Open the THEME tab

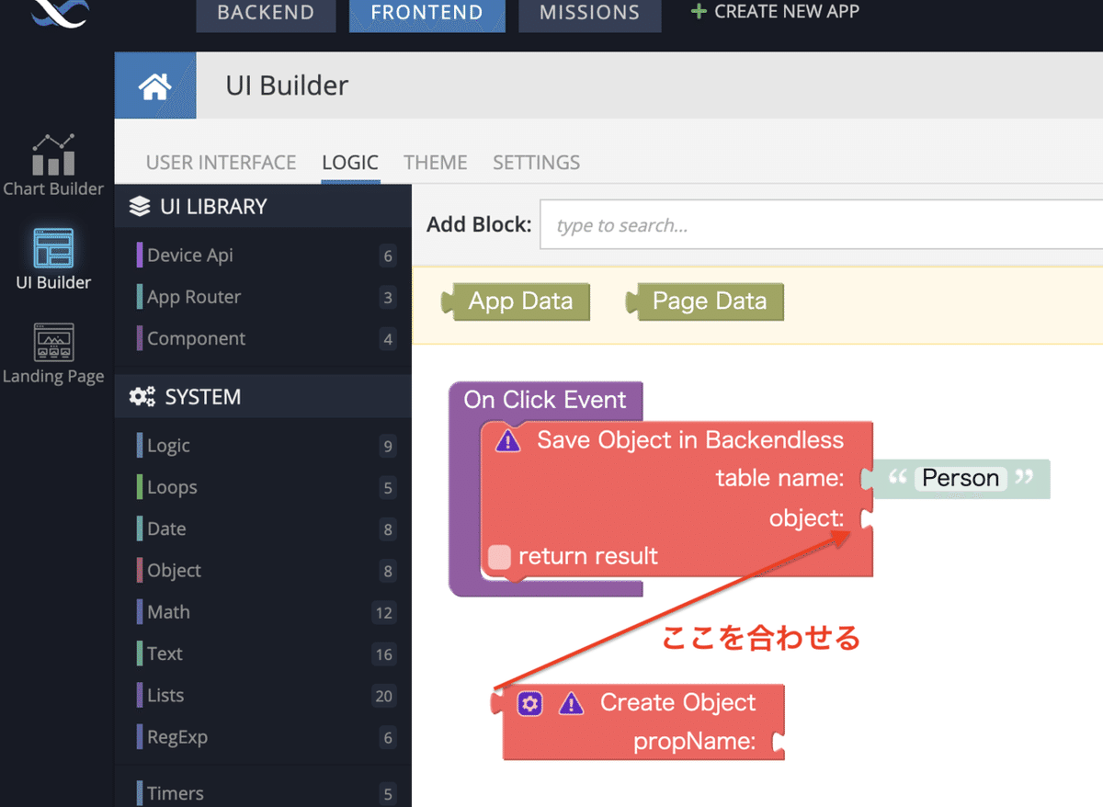[436, 163]
